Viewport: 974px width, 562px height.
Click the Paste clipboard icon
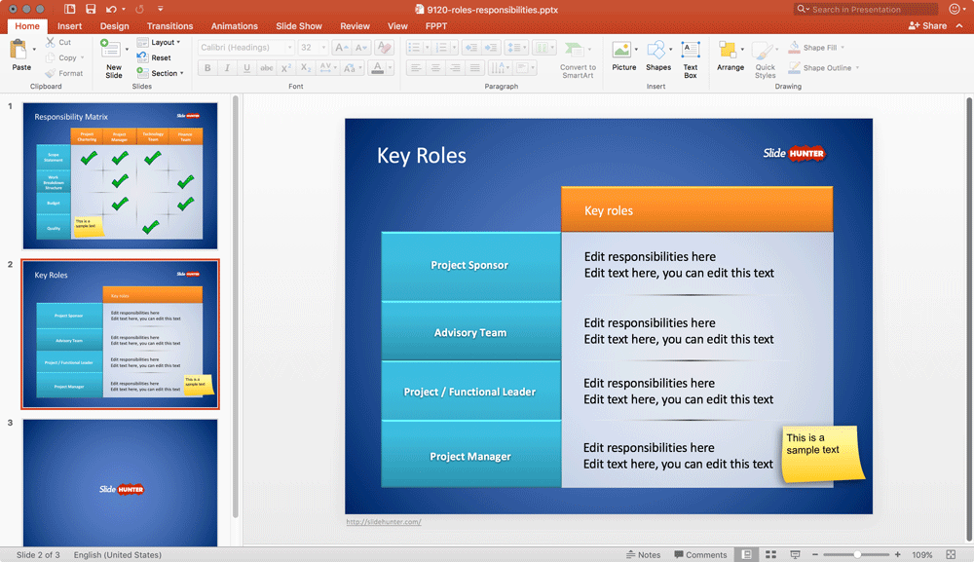click(x=19, y=50)
